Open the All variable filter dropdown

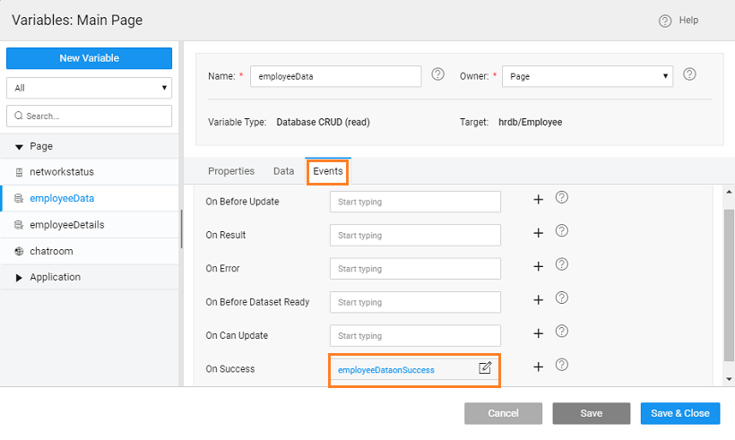click(x=89, y=88)
